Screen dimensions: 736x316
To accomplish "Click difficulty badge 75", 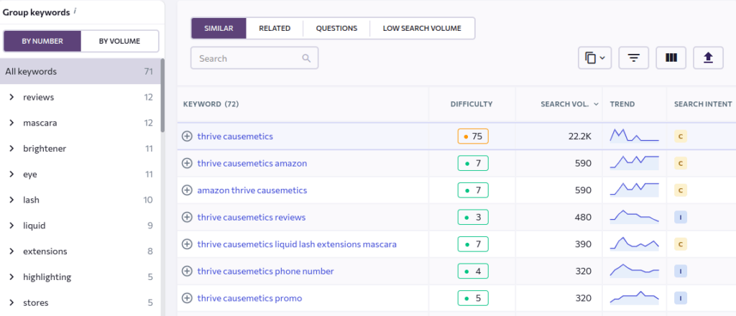I will [473, 136].
